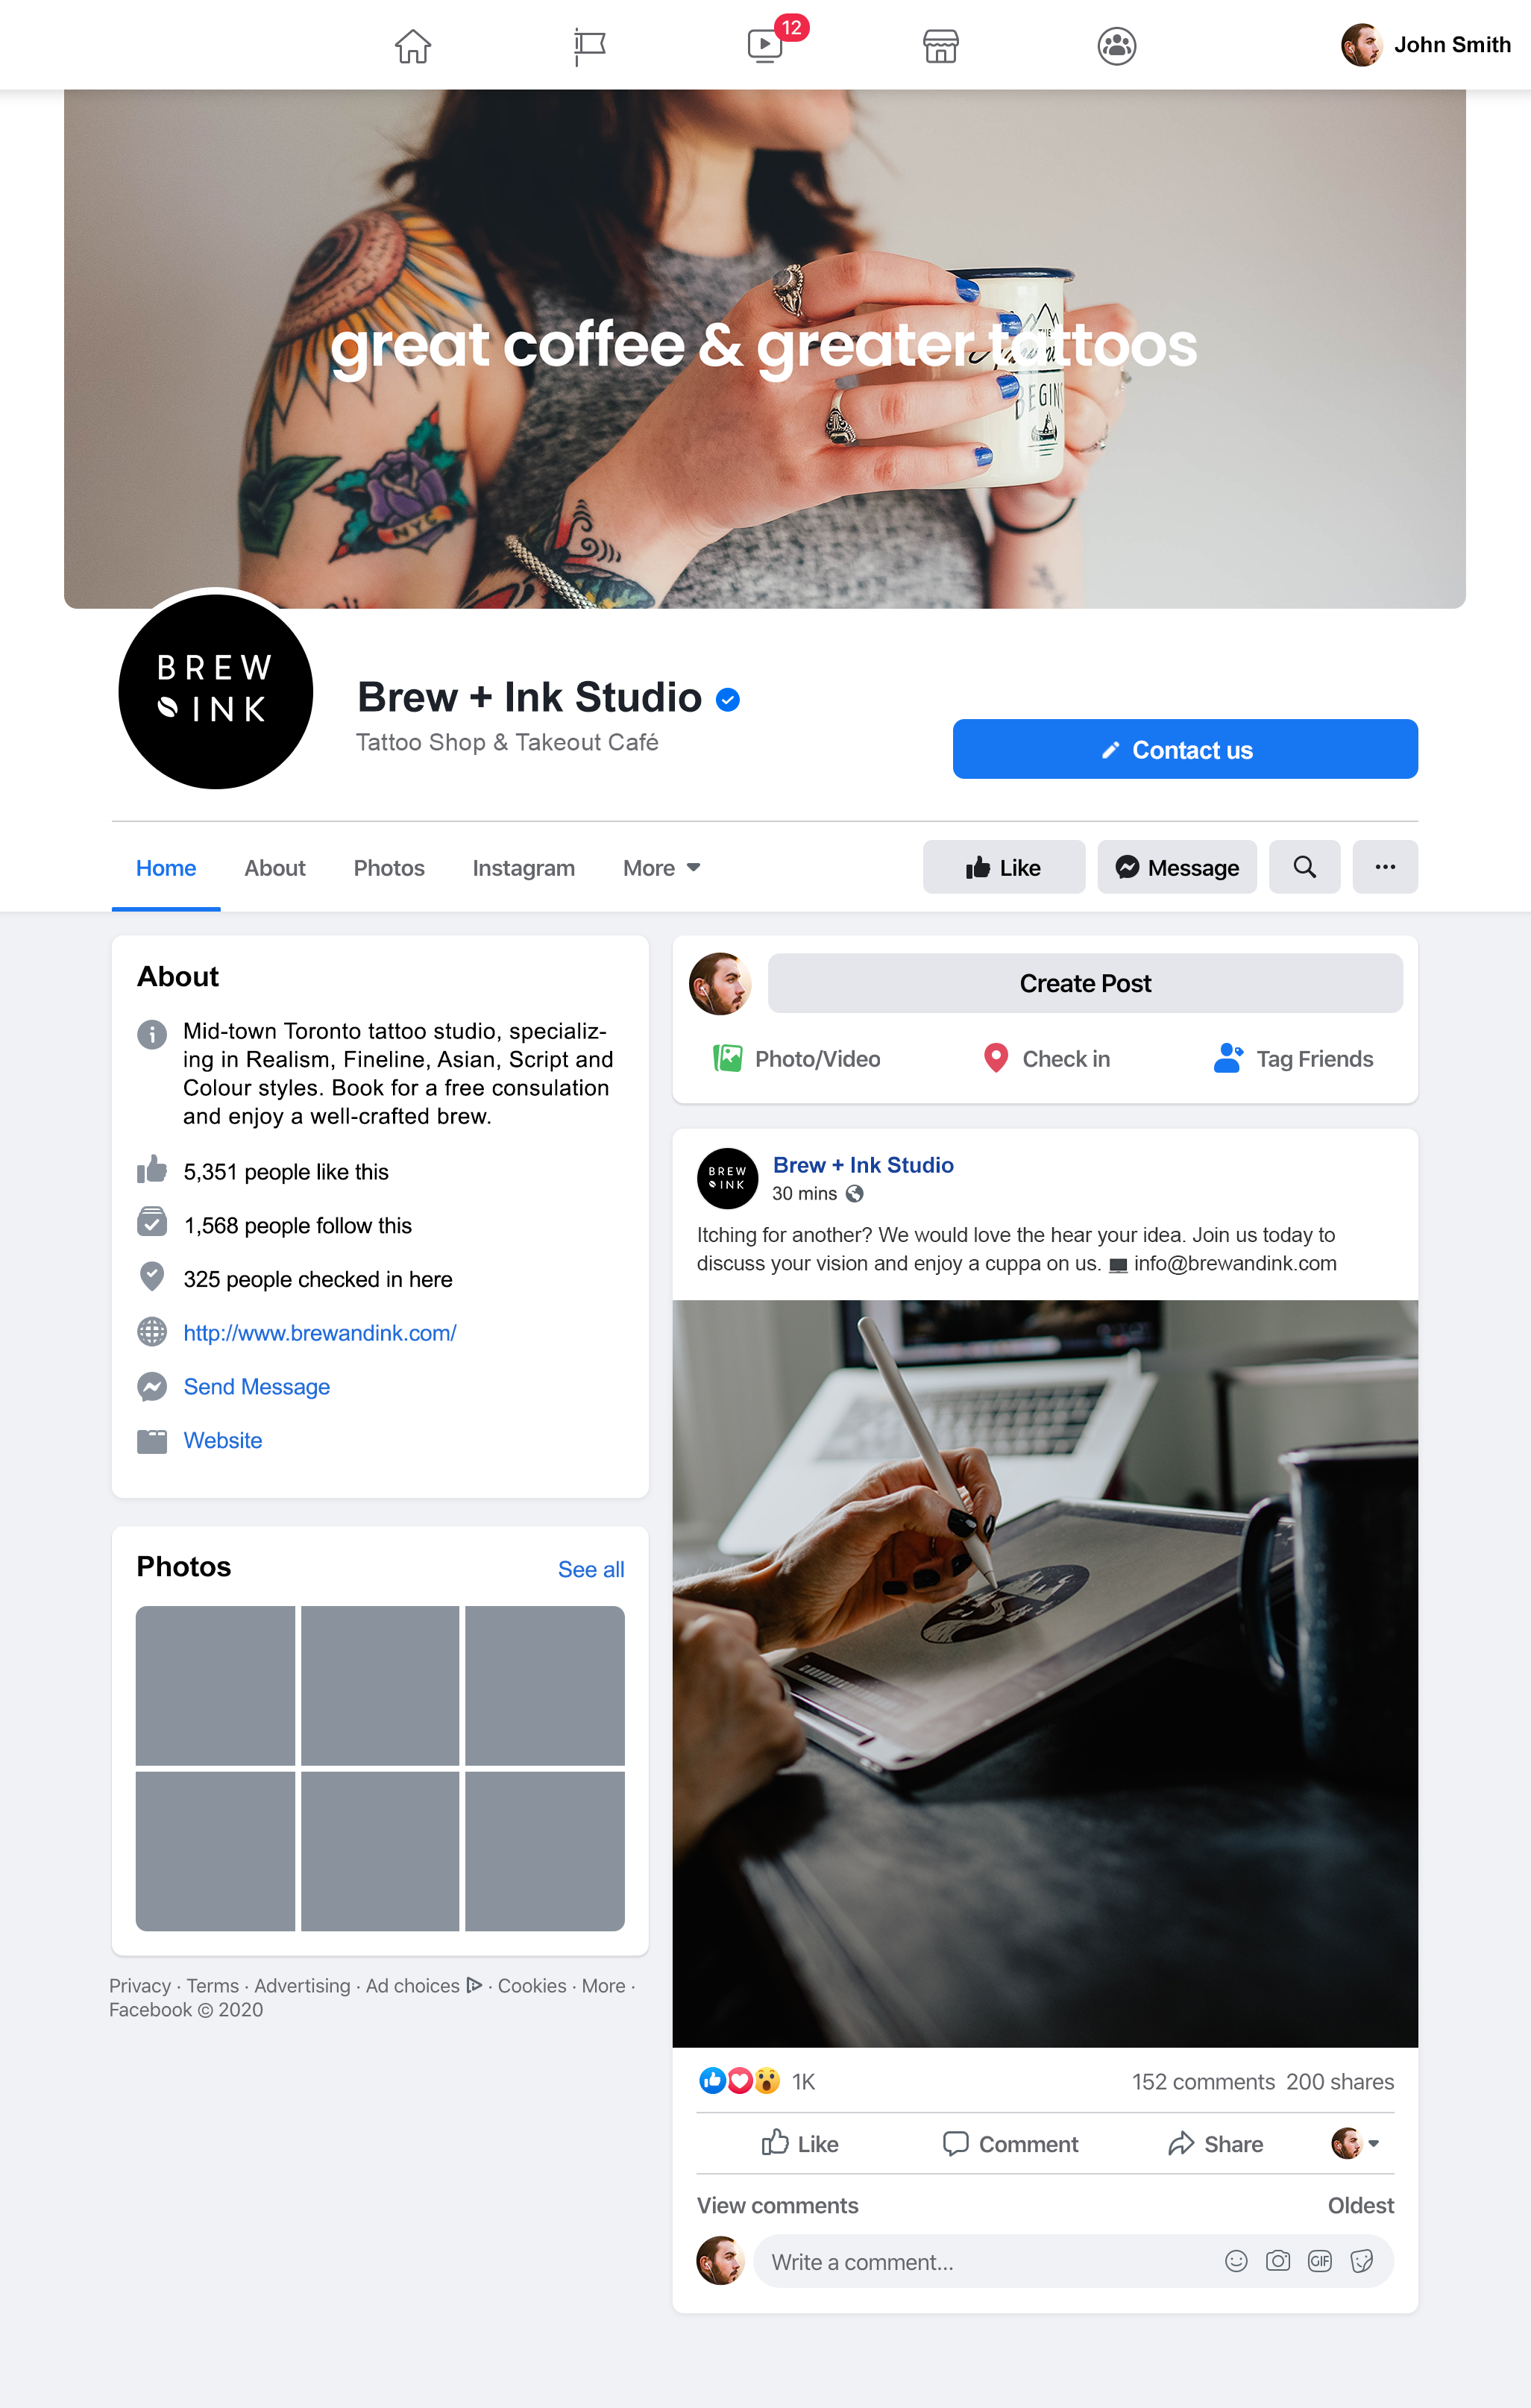Switch to the Instagram tab

[x=523, y=868]
